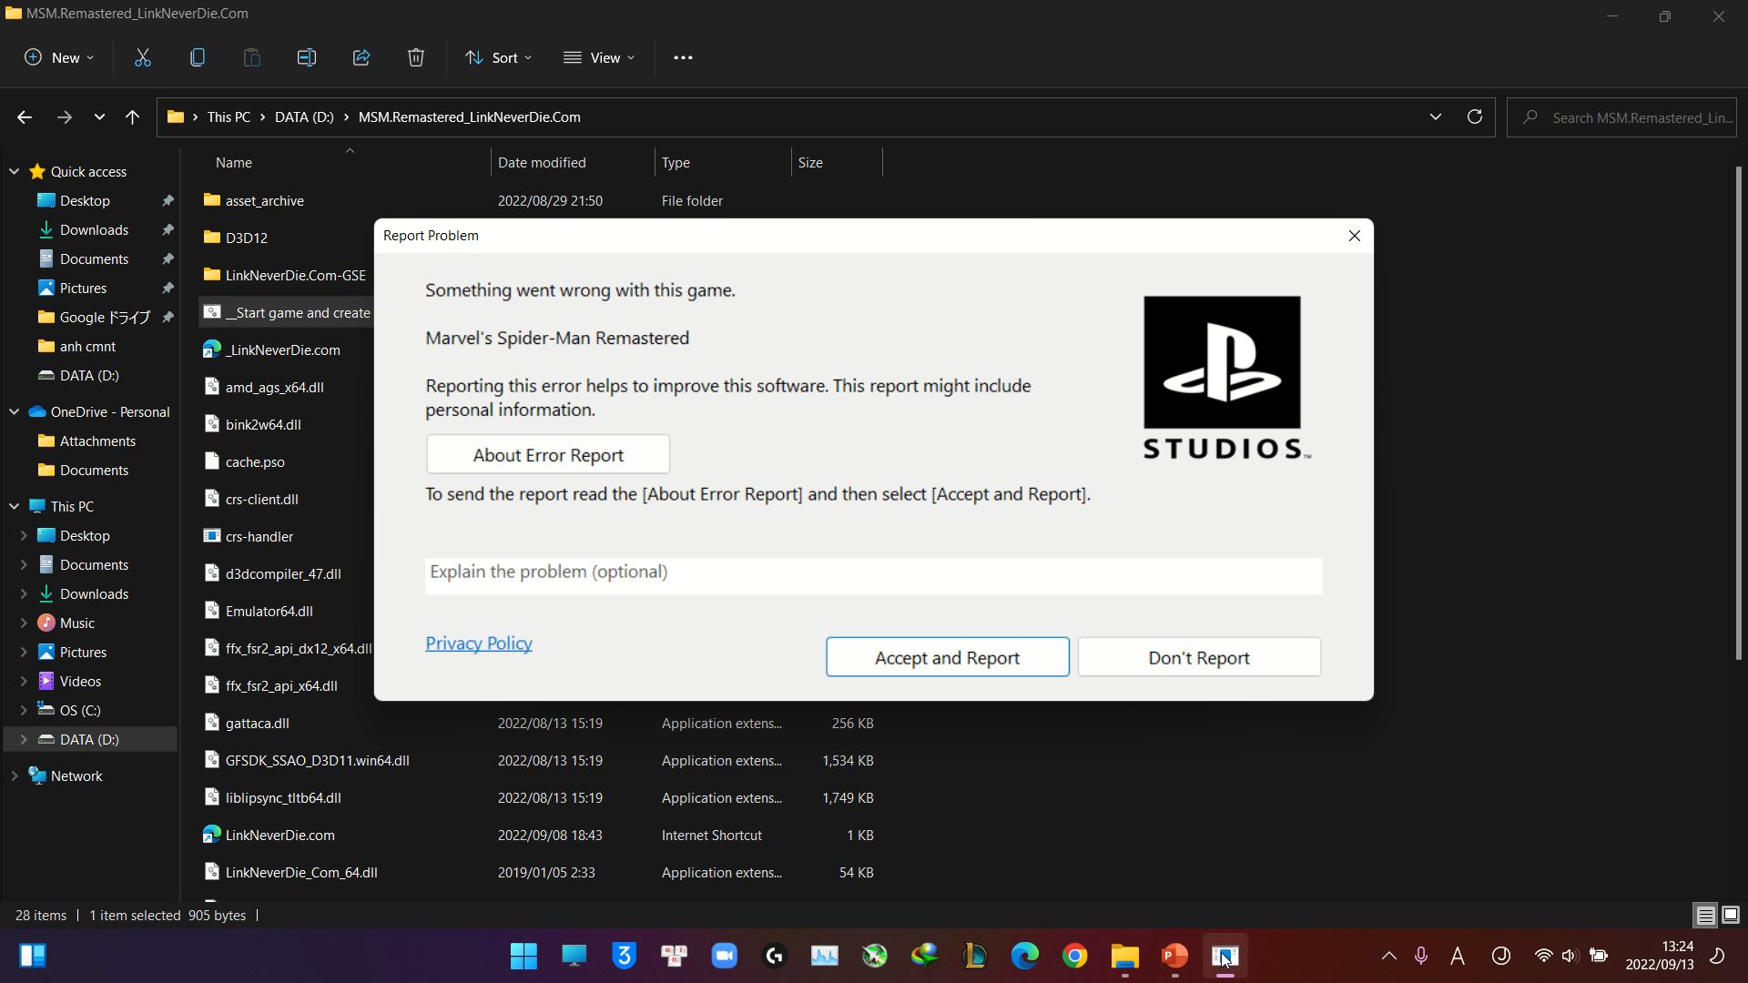Image resolution: width=1748 pixels, height=983 pixels.
Task: Expand OS (C:) under This PC
Action: [24, 710]
